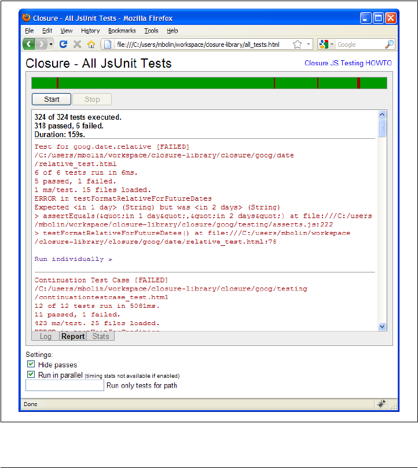Click the report scrollbar up arrow
Screen dimensions: 418x468
[x=382, y=115]
